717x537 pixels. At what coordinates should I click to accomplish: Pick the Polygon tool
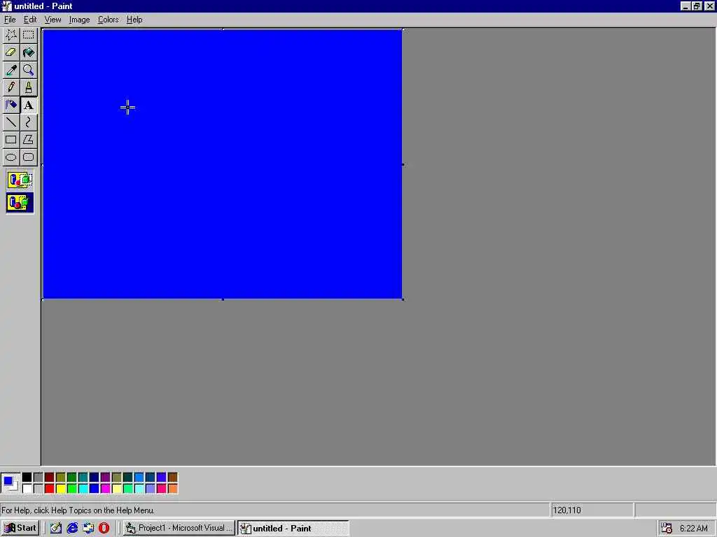tap(28, 140)
